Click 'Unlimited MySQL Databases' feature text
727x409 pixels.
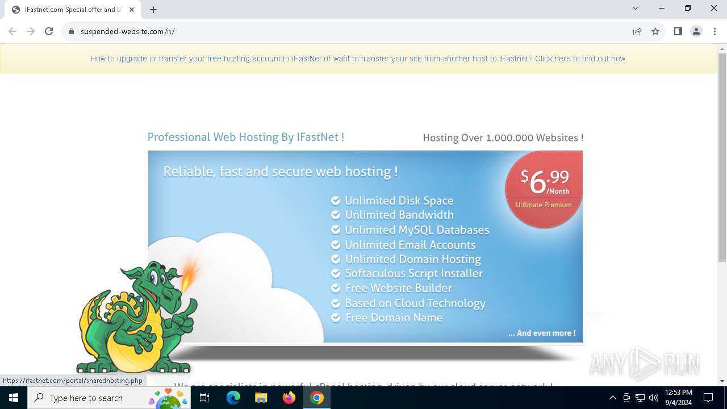pyautogui.click(x=417, y=230)
